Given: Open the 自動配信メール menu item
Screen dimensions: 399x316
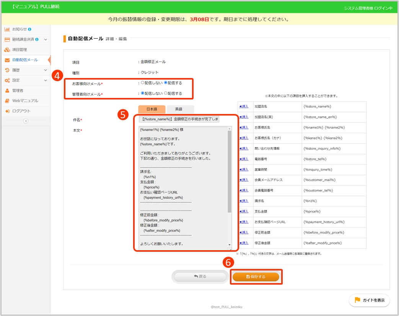Looking at the screenshot, I should click(25, 60).
